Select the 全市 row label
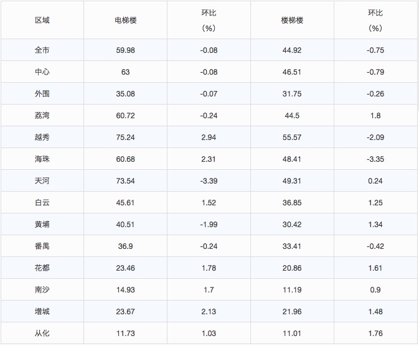Viewport: 419px width, 346px height. click(42, 50)
